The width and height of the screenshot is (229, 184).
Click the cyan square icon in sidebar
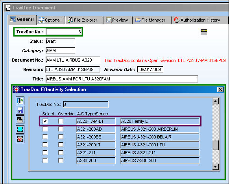[20, 129]
